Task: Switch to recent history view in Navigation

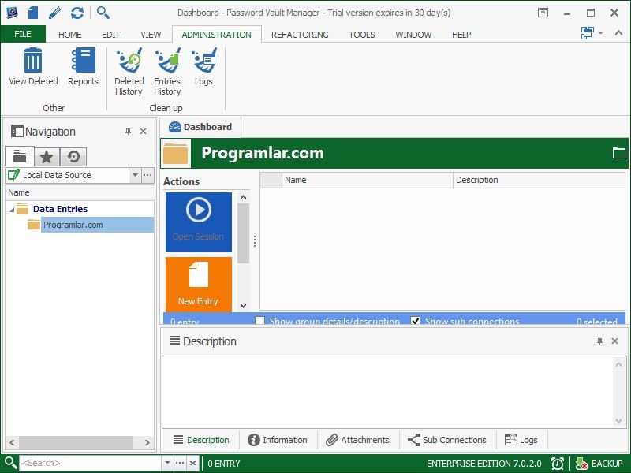Action: click(x=73, y=156)
